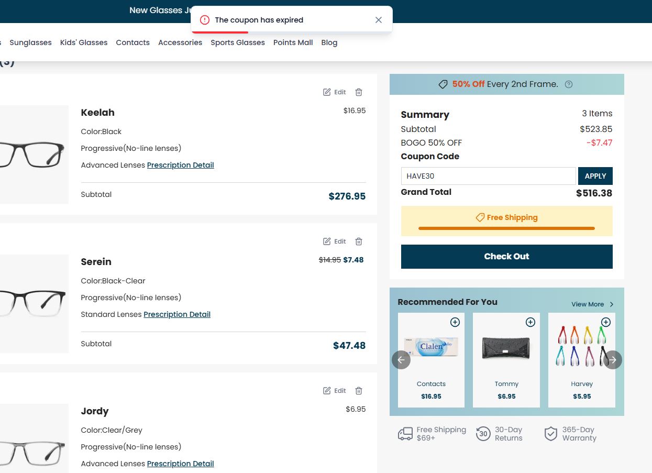
Task: Click the Keelah product name
Action: [x=97, y=113]
